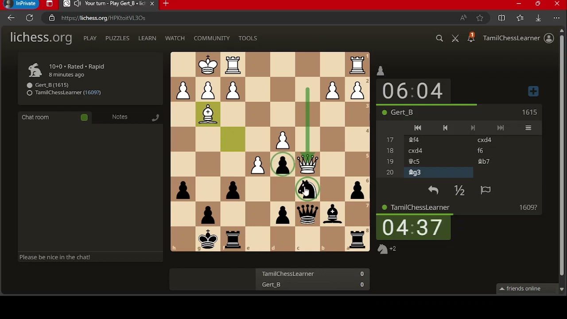The width and height of the screenshot is (567, 319).
Task: Click the black knight on the board
Action: tap(307, 190)
